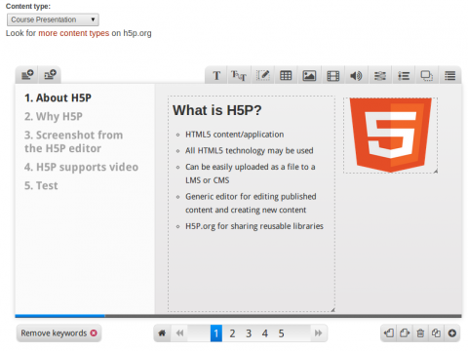Click bullet 'H5P.org for sharing reusable libraries'
468x351 pixels.
[254, 226]
